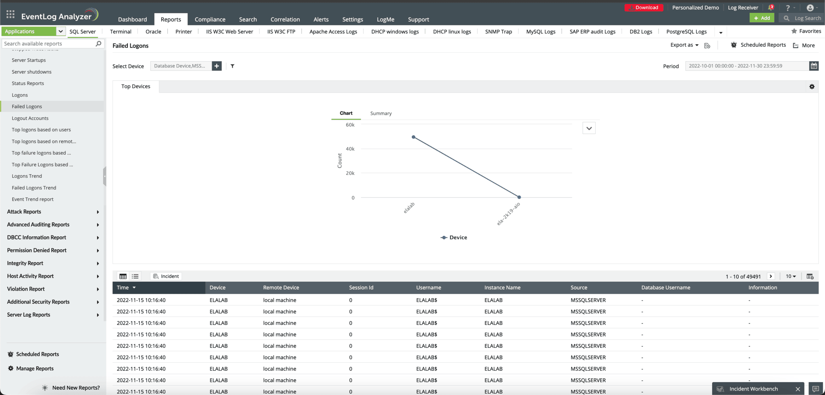The width and height of the screenshot is (825, 395).
Task: Change rows per page dropdown showing 10
Action: pos(791,276)
